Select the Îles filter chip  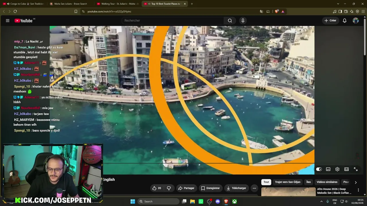309,182
